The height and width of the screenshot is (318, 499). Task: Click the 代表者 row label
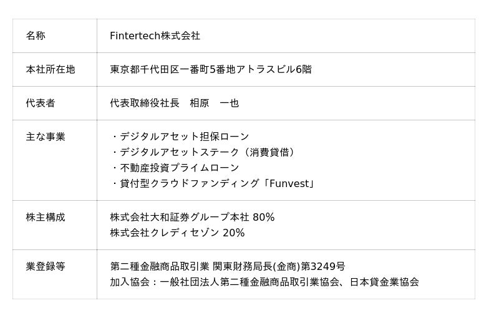point(41,104)
